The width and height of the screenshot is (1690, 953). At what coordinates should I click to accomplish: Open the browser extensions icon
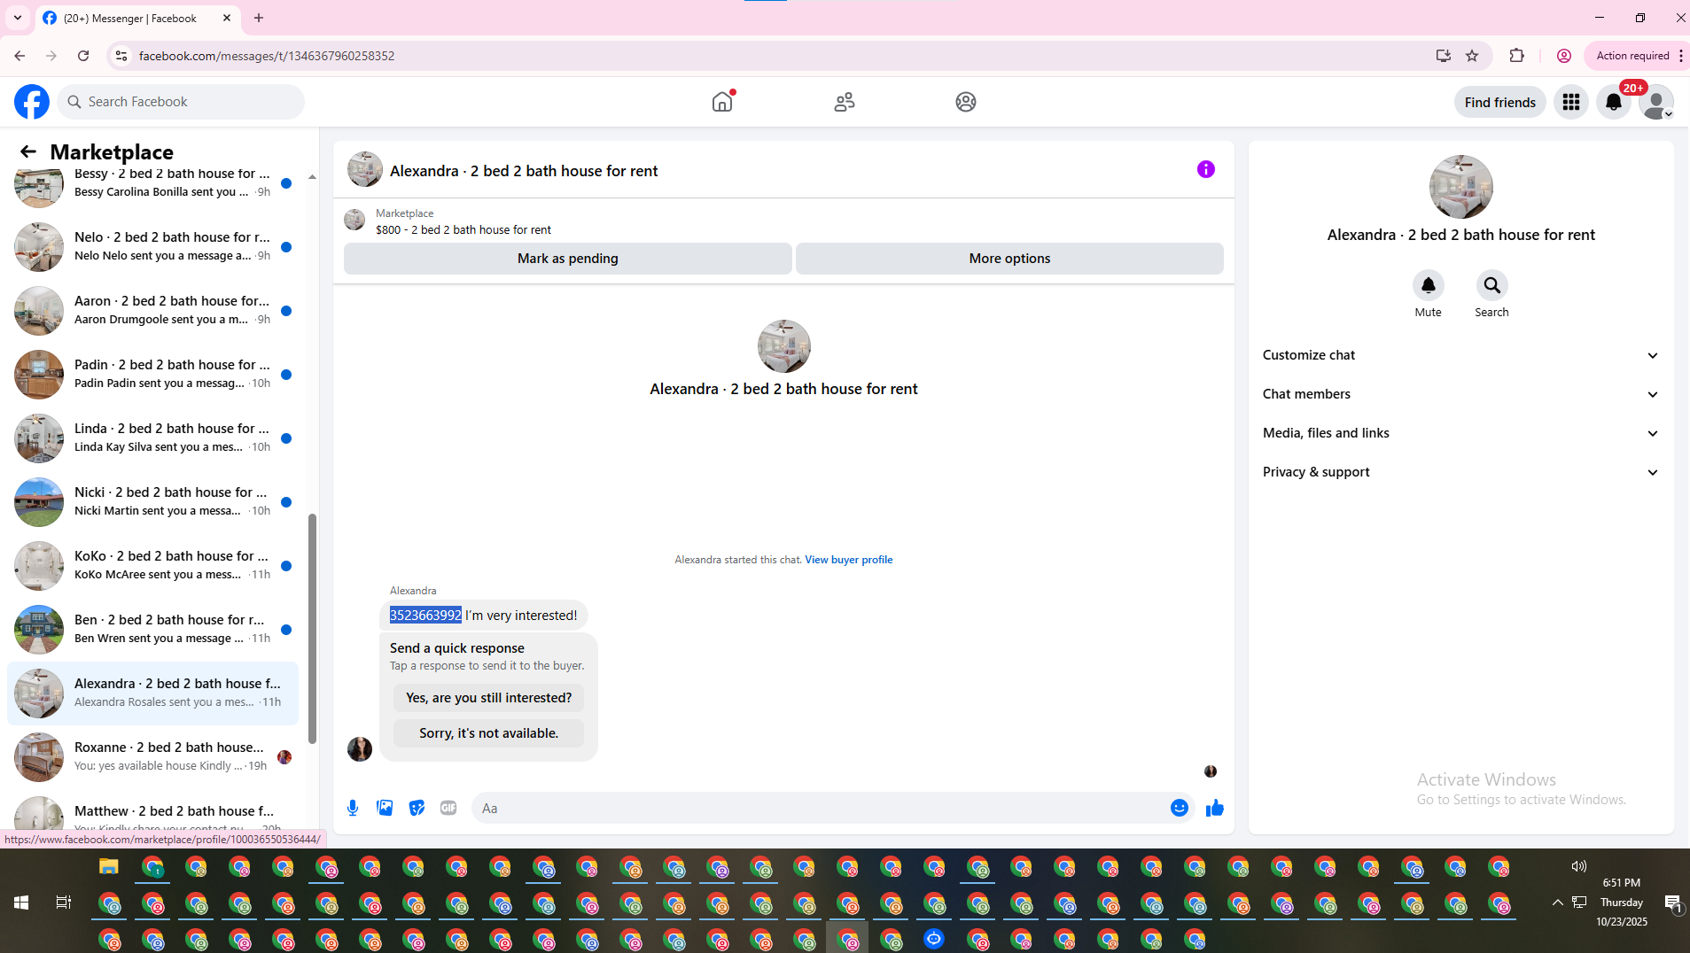tap(1516, 56)
